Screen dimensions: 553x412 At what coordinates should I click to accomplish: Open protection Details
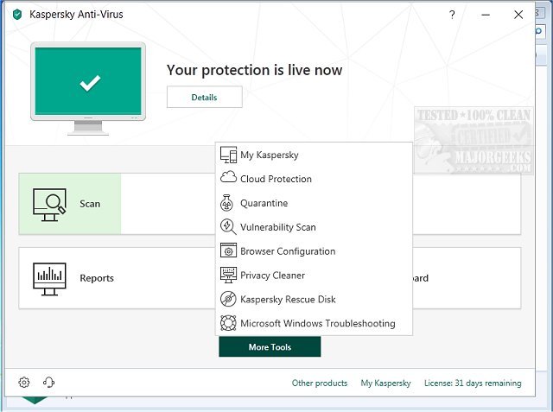tap(205, 97)
